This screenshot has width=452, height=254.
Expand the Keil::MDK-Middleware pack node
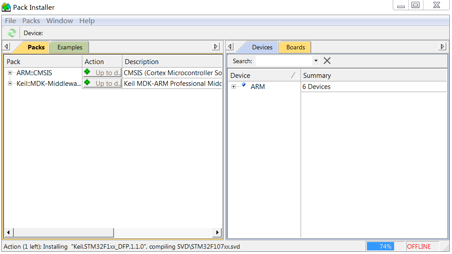[x=10, y=84]
